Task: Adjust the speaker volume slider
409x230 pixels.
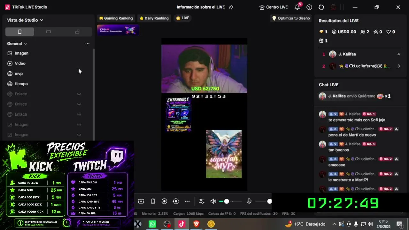Action: (230, 201)
